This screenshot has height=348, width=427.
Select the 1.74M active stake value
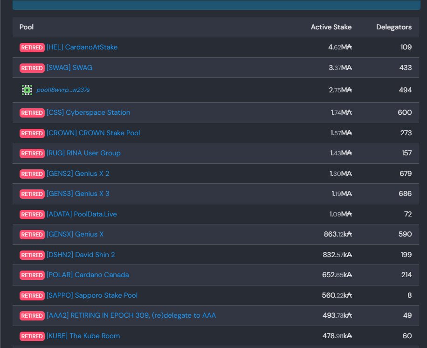[x=341, y=112]
